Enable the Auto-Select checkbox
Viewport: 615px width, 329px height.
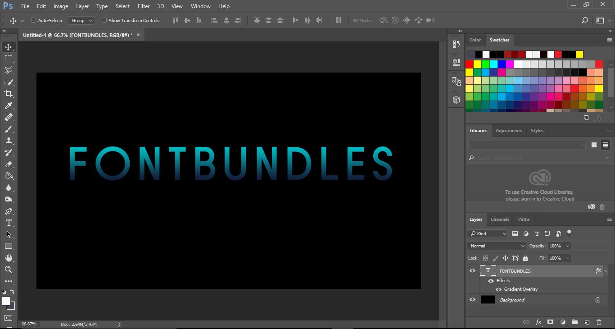tap(33, 20)
